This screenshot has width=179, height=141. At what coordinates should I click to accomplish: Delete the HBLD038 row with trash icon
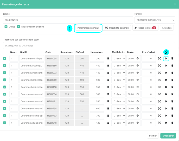[172, 58]
